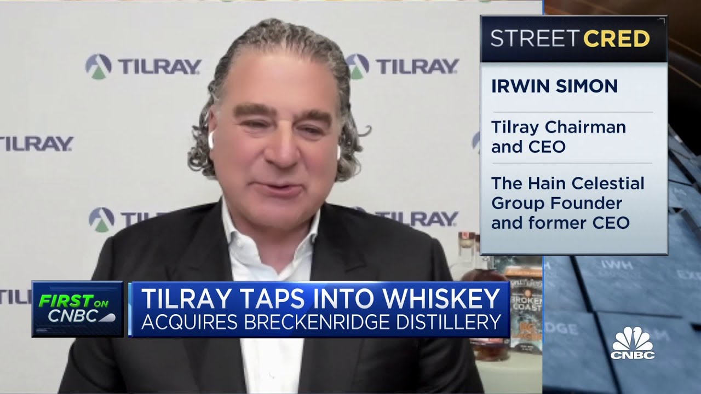Toggle the FIRST on CNBC badge

click(x=78, y=306)
